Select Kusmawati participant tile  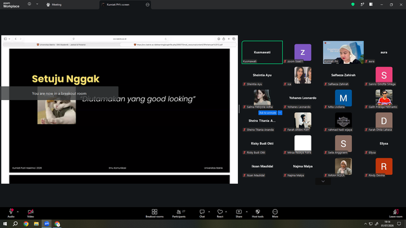click(262, 52)
